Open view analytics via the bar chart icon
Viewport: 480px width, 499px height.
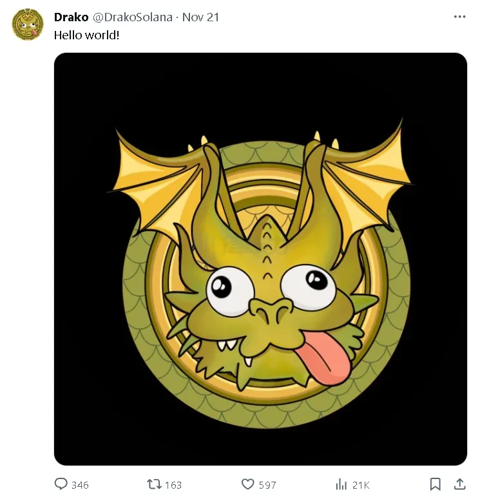click(x=341, y=484)
